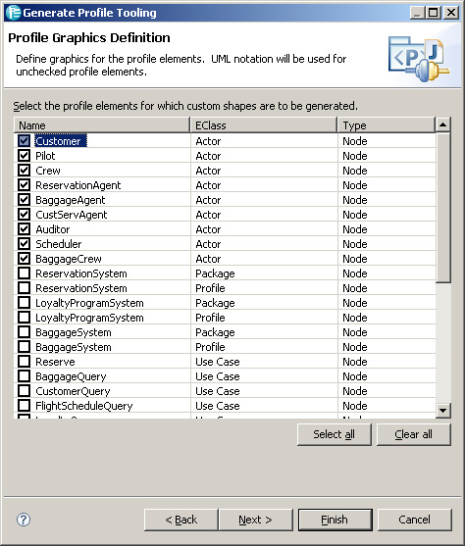Screen dimensions: 465x546
Task: Check the Reserve use case checkbox
Action: tap(25, 361)
